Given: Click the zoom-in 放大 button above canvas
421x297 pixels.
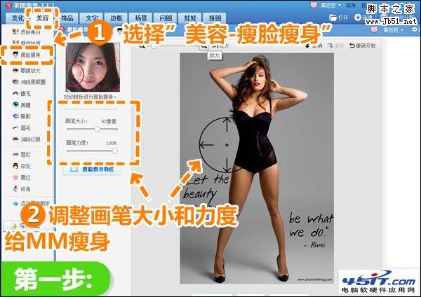Looking at the screenshot, I should [203, 46].
